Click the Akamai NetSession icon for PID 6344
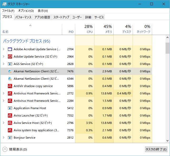Image resolution: width=170 pixels, height=156 pixels. click(x=10, y=79)
